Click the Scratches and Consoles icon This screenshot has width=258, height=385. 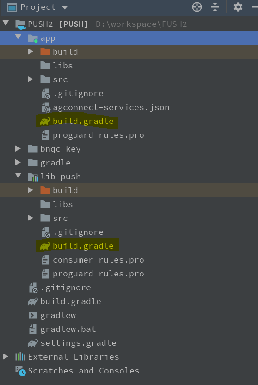pyautogui.click(x=20, y=371)
